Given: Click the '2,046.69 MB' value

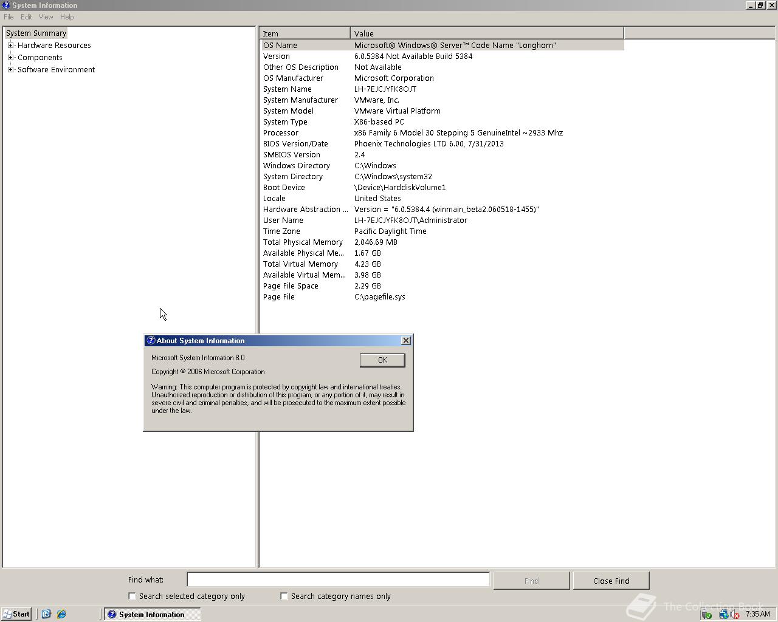Looking at the screenshot, I should tap(376, 242).
